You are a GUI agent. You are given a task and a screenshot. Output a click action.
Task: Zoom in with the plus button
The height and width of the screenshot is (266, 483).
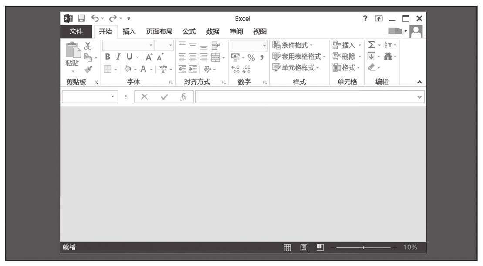pos(395,248)
